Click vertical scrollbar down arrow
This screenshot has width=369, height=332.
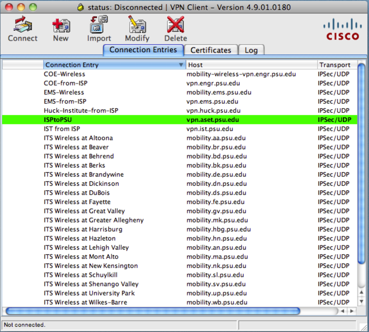tap(362, 302)
